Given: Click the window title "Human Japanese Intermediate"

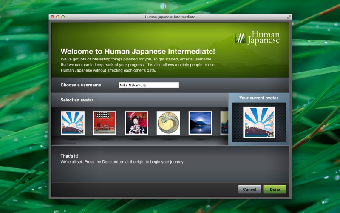Looking at the screenshot, I should coord(170,17).
